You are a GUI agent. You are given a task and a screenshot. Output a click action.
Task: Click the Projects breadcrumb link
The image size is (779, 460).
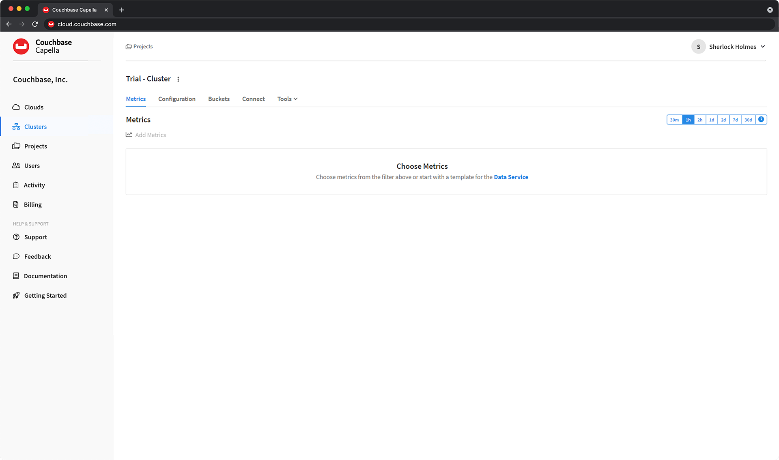[143, 47]
